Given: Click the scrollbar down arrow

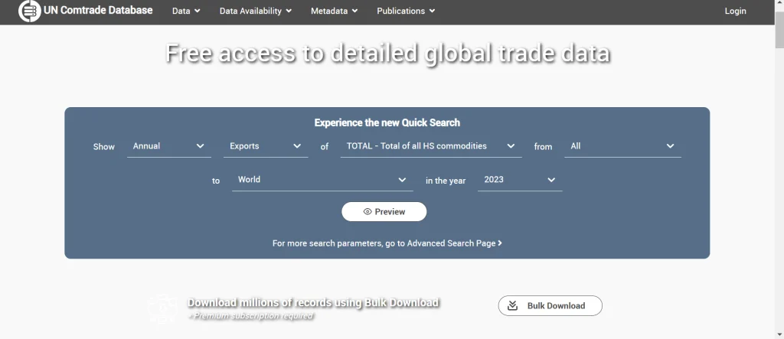Looking at the screenshot, I should pos(779,334).
